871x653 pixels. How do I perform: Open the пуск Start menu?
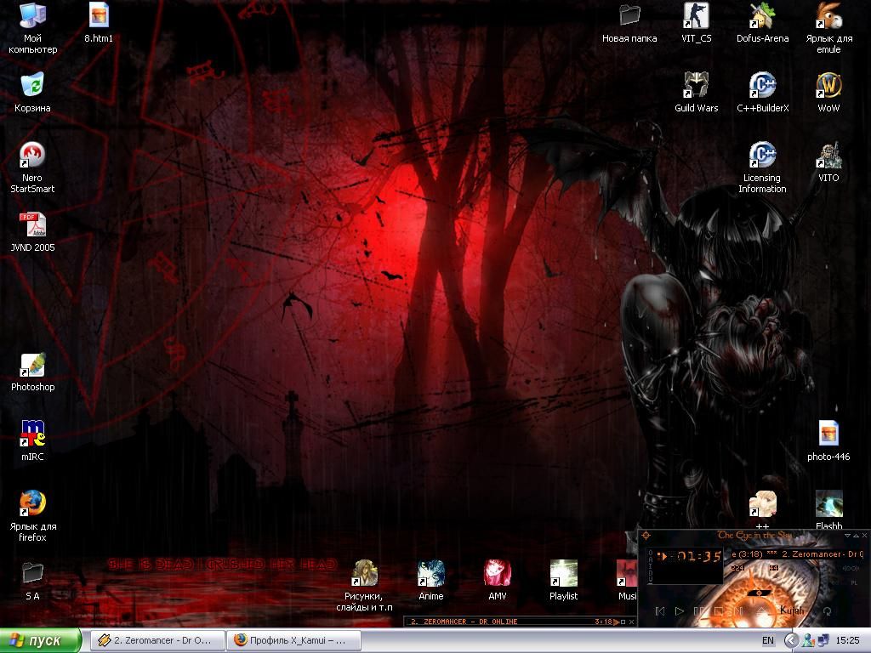pyautogui.click(x=40, y=641)
